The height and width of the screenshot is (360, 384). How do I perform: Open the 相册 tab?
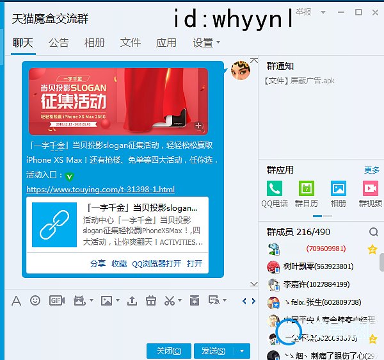(x=95, y=43)
